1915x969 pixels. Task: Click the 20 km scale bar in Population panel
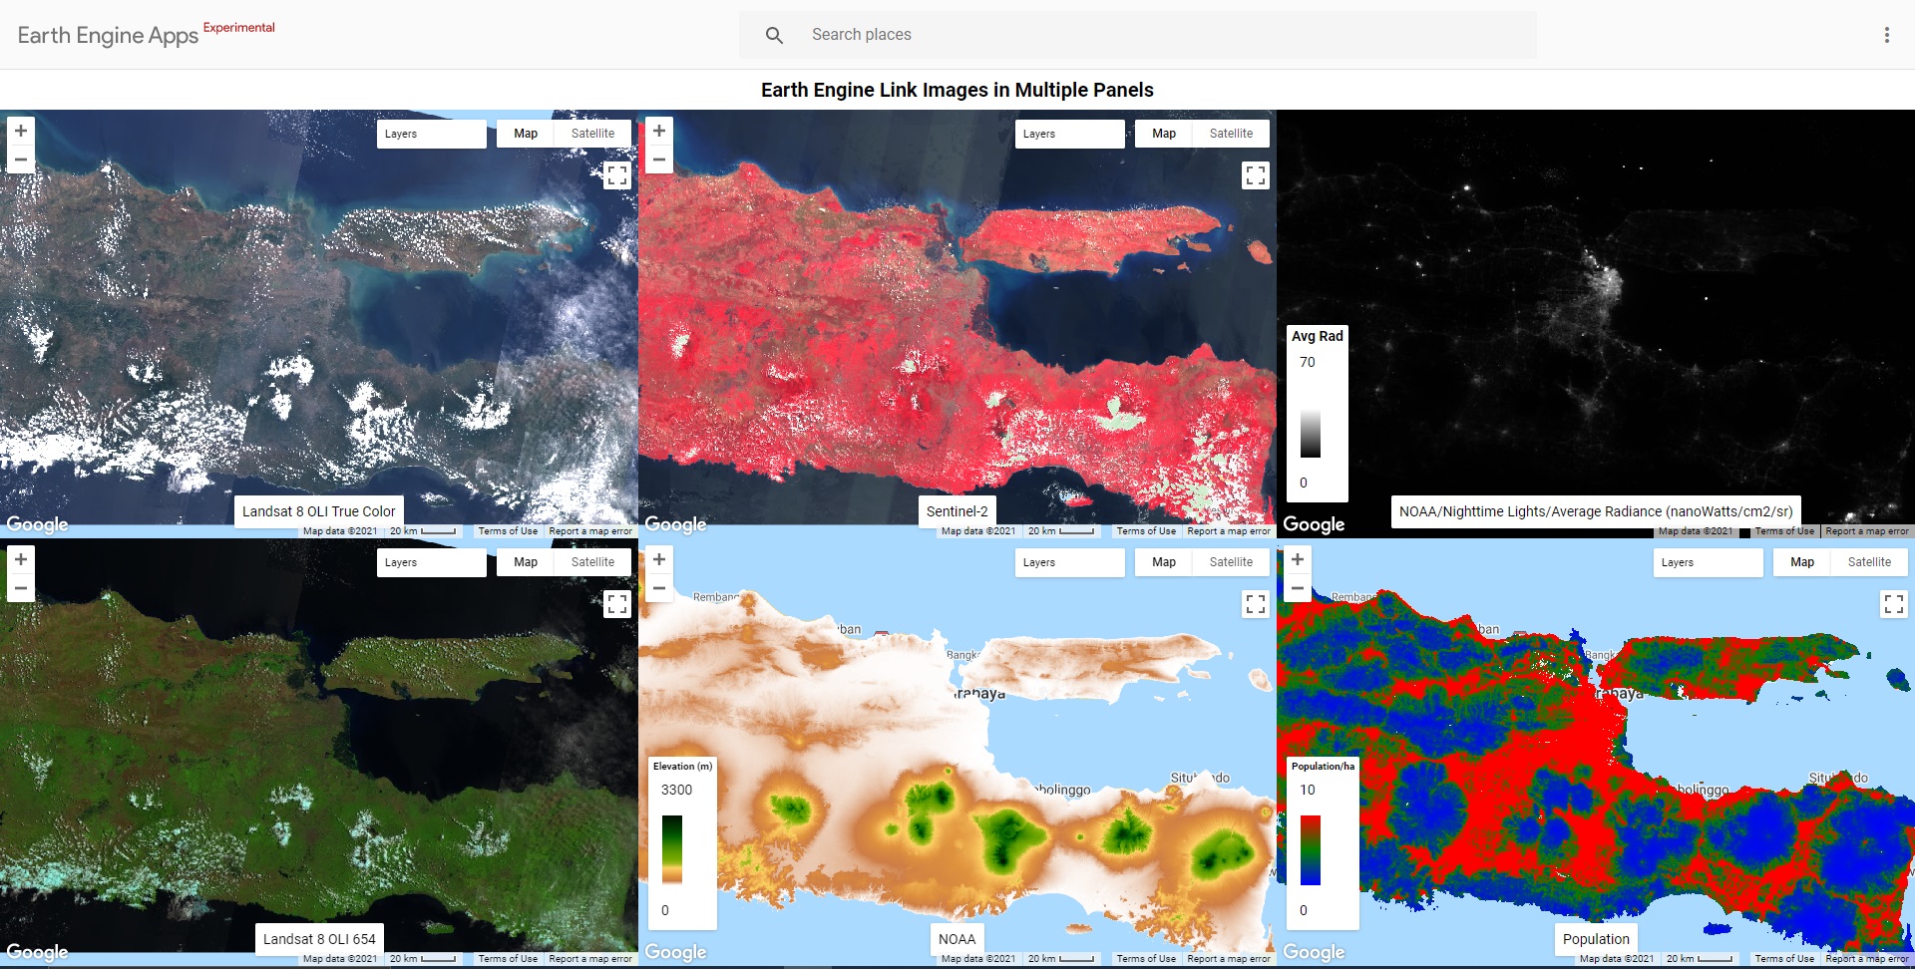click(x=1700, y=959)
